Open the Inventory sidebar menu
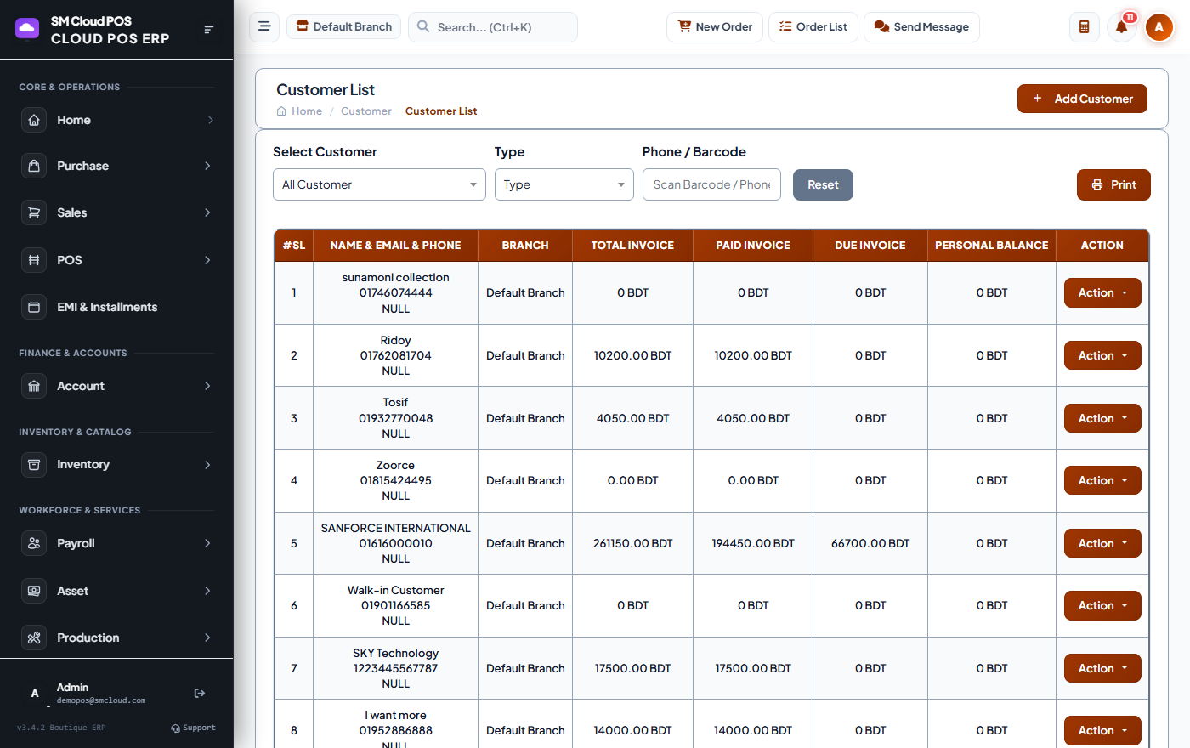This screenshot has height=748, width=1190. [x=116, y=464]
